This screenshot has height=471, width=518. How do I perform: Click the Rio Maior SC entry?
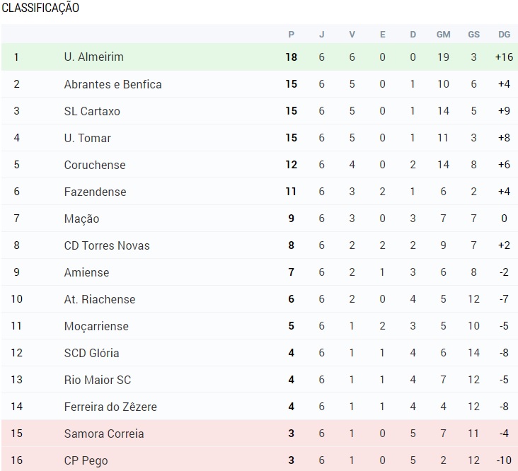click(98, 380)
